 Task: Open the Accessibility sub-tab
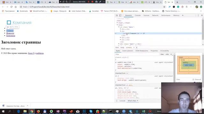pos(164,51)
